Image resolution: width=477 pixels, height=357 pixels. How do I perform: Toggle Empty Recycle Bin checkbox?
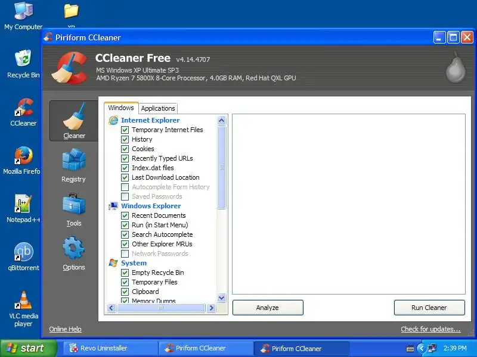[x=125, y=273]
